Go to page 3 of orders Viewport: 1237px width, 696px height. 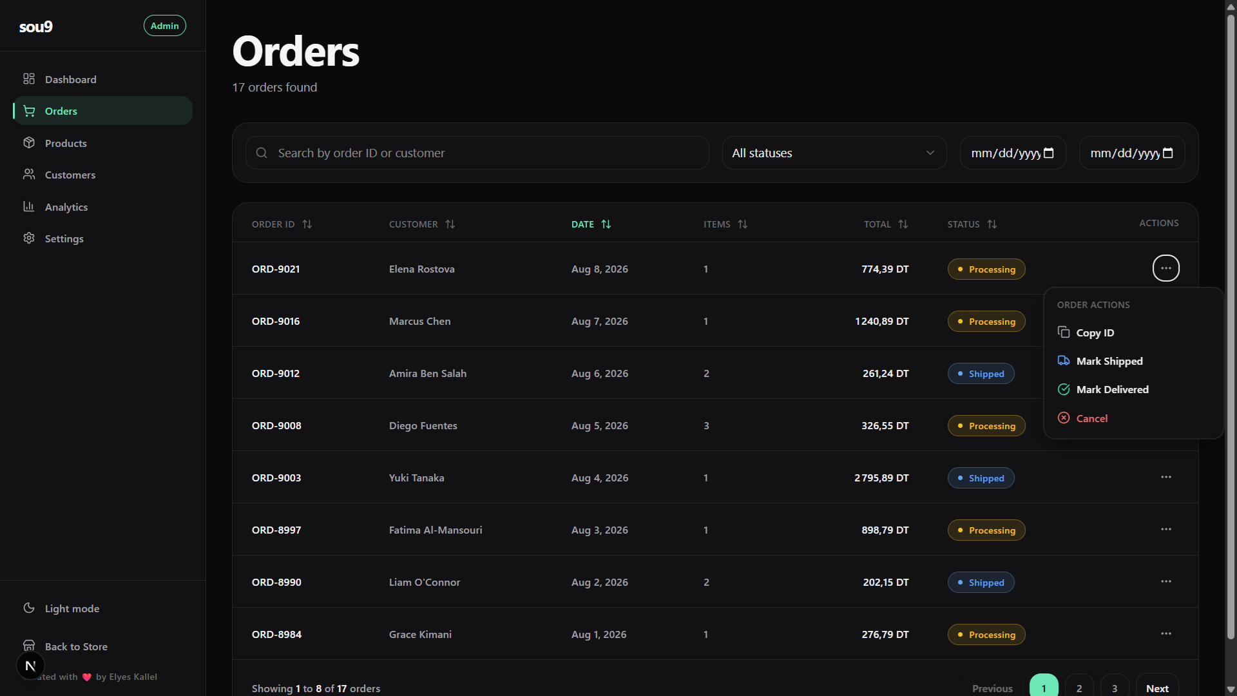click(1115, 687)
